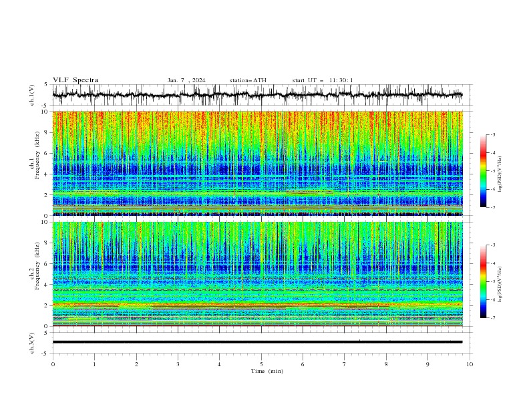Click time axis tick label '4'
This screenshot has height=409, width=529.
219,364
